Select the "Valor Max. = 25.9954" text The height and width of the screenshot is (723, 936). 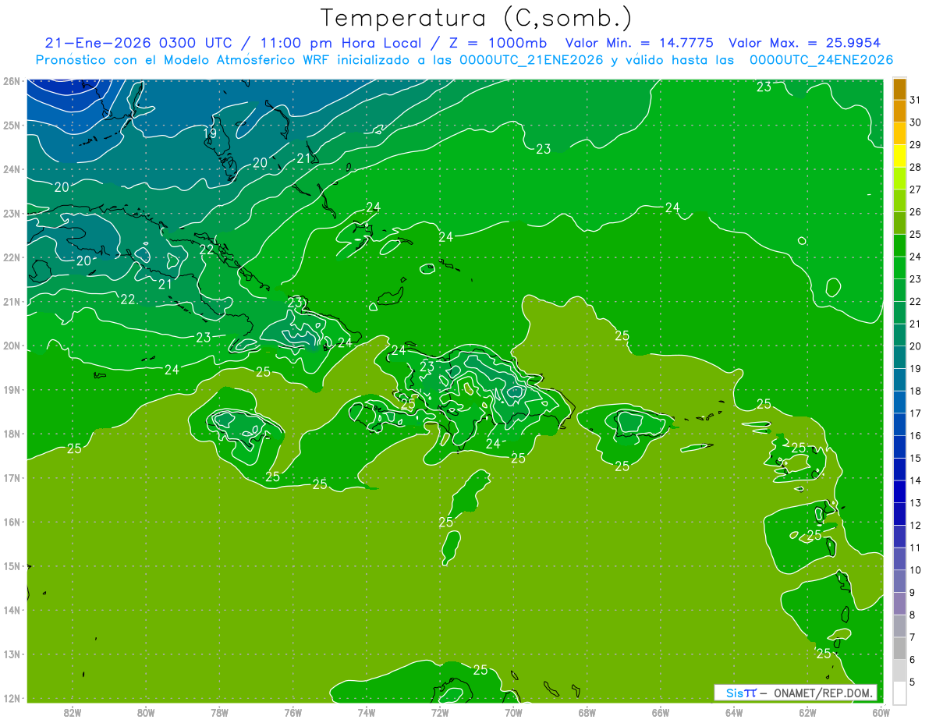pyautogui.click(x=807, y=43)
